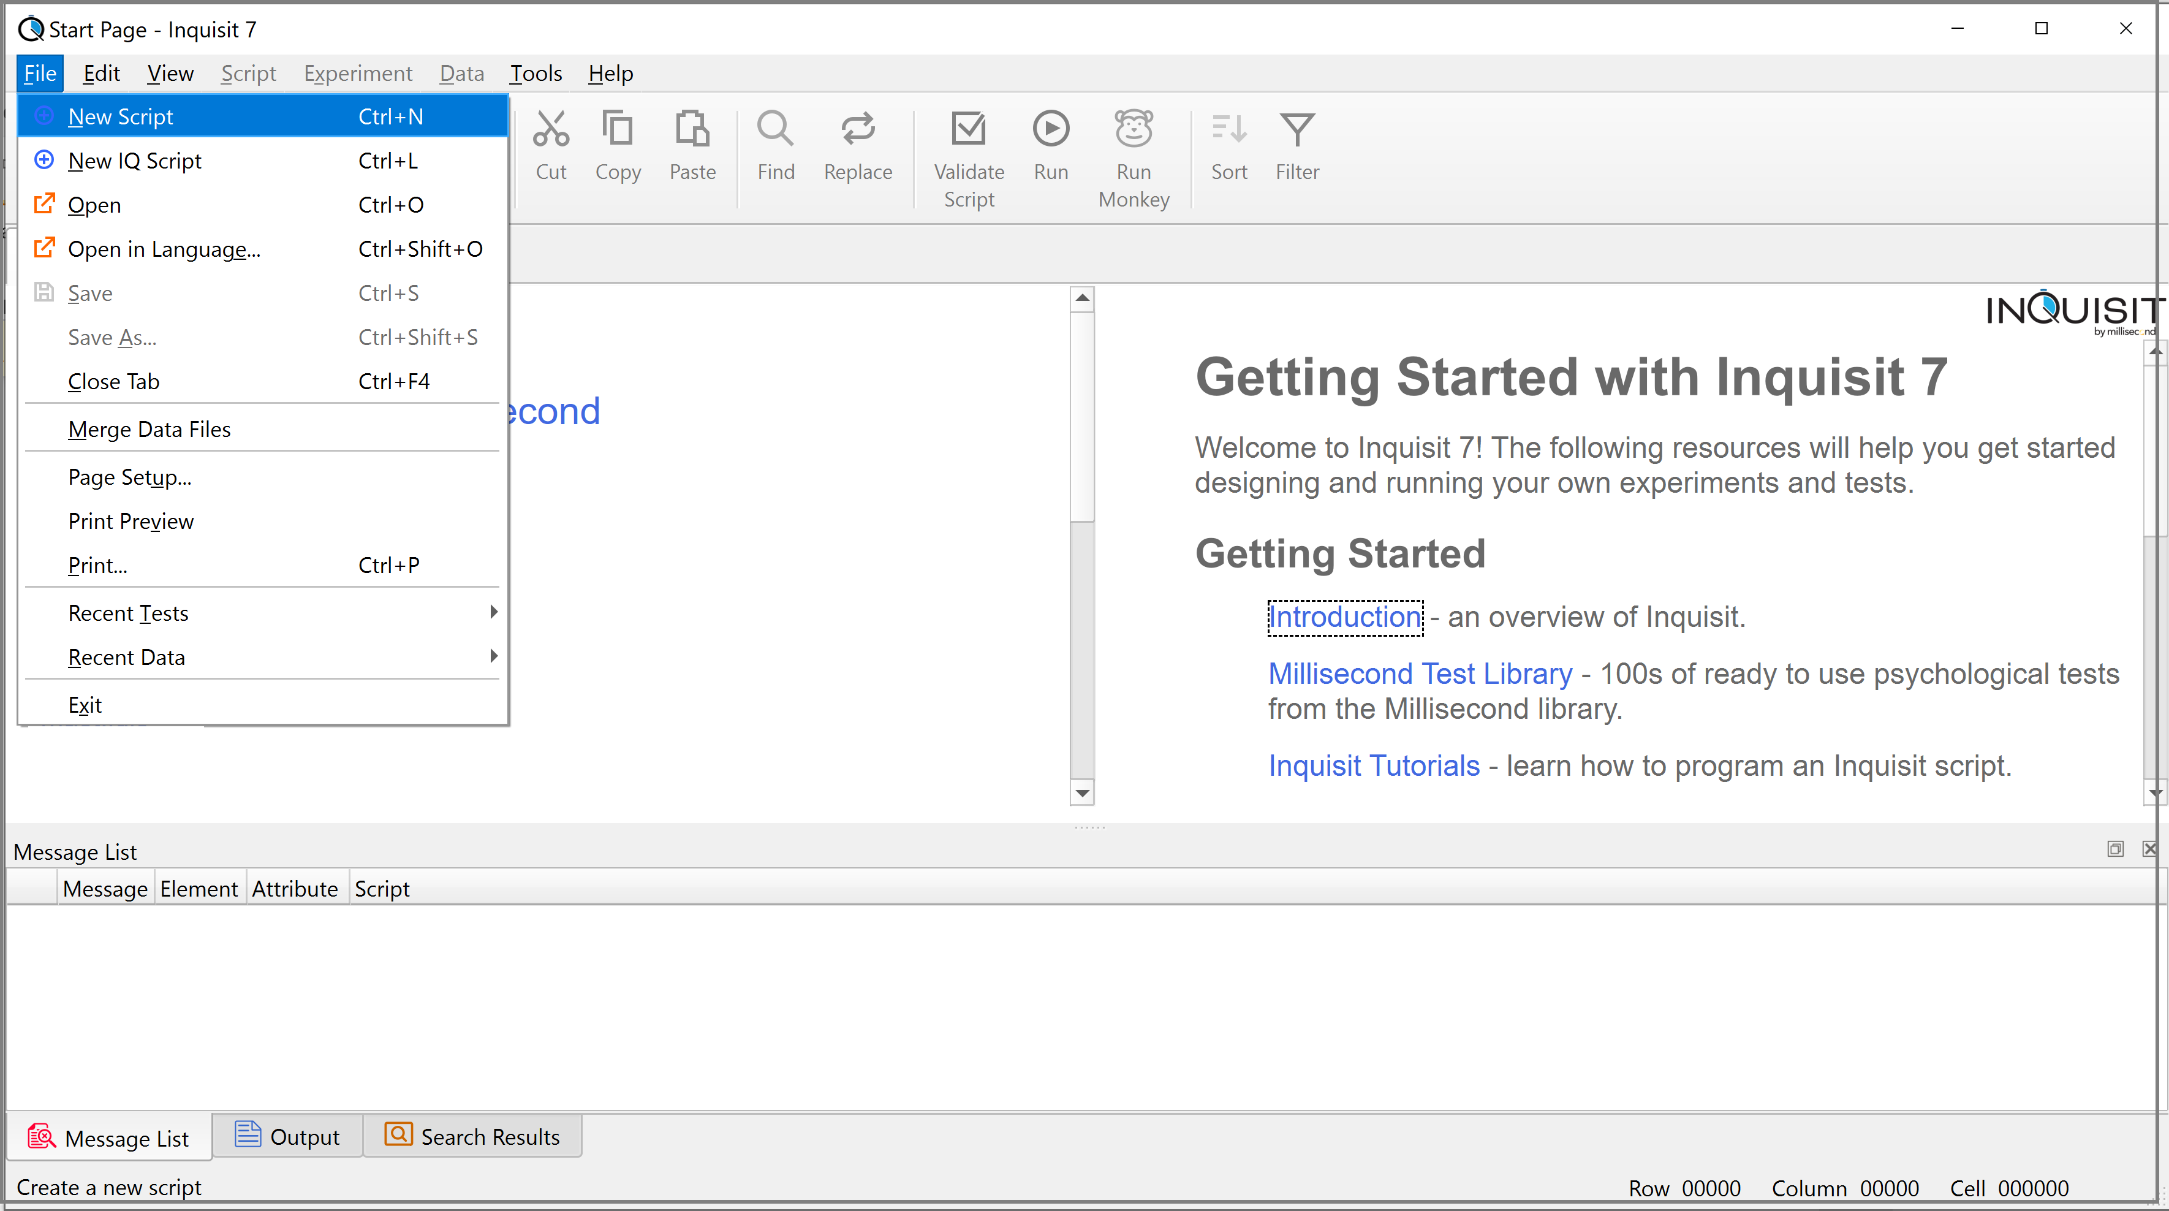Open Find with the magnifier icon
This screenshot has height=1211, width=2169.
tap(774, 129)
